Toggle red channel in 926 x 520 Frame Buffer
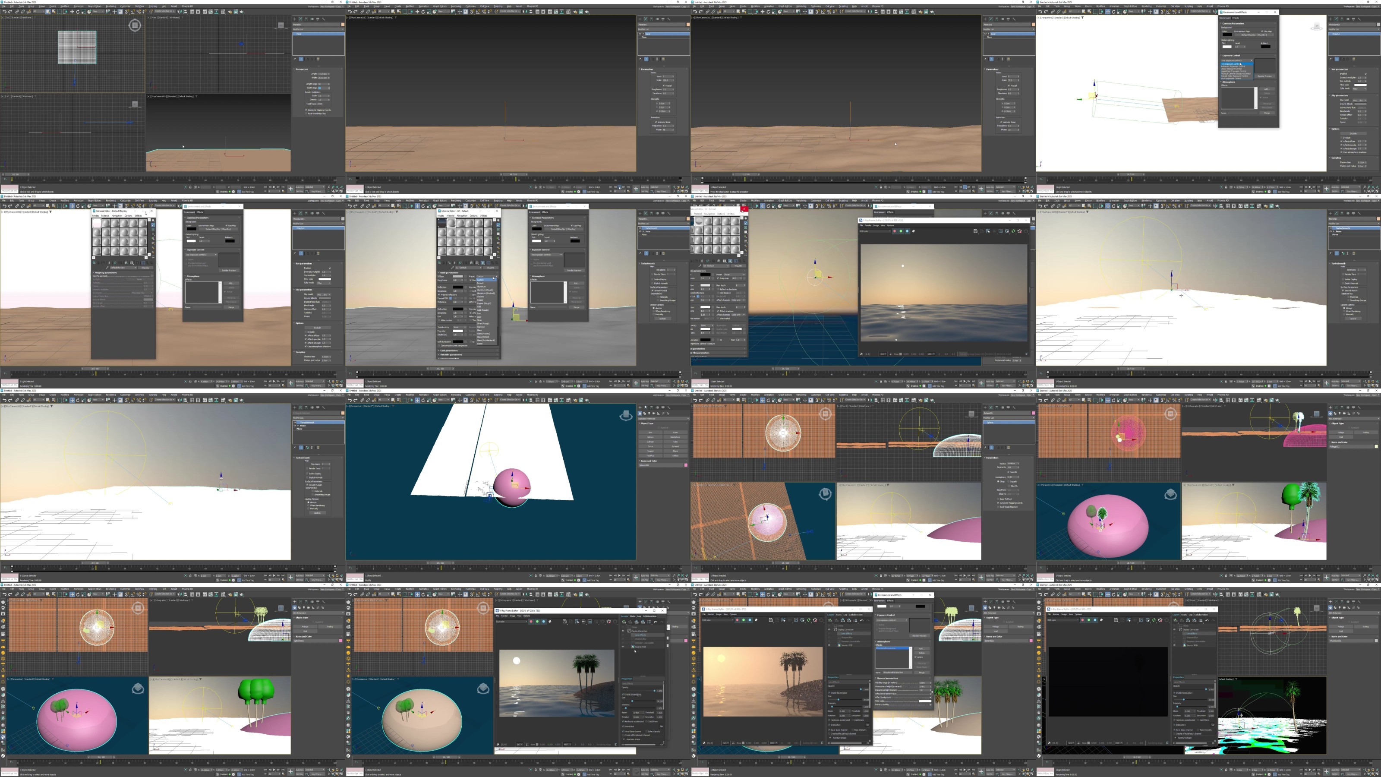Screen dimensions: 1381x777 coord(895,231)
